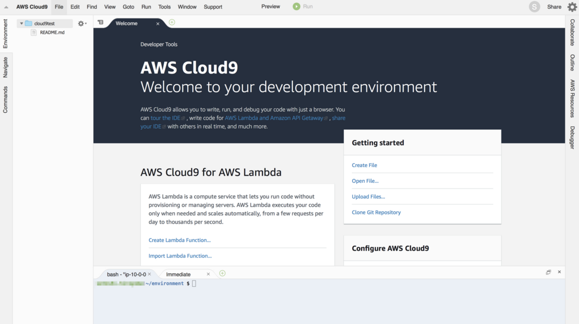
Task: Click the Open File... link
Action: 365,181
